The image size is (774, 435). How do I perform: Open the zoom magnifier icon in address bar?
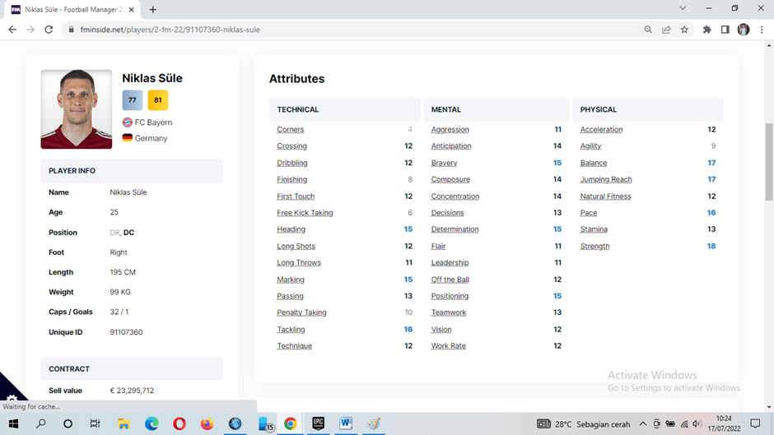[648, 30]
